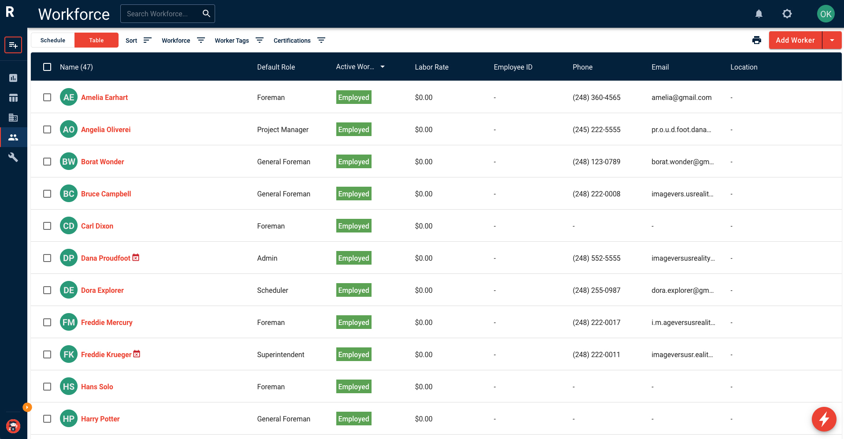Click the DE avatar for Dora Explorer
Image resolution: width=844 pixels, height=439 pixels.
coord(69,290)
